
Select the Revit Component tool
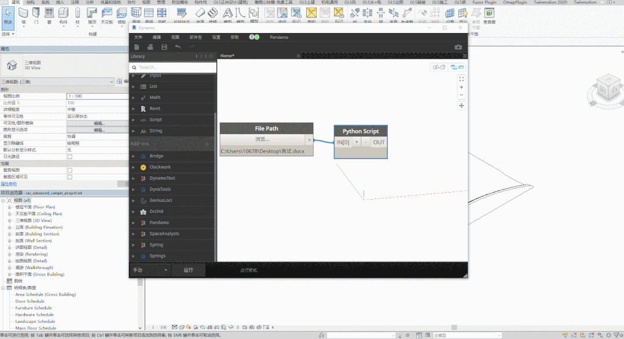click(x=63, y=16)
